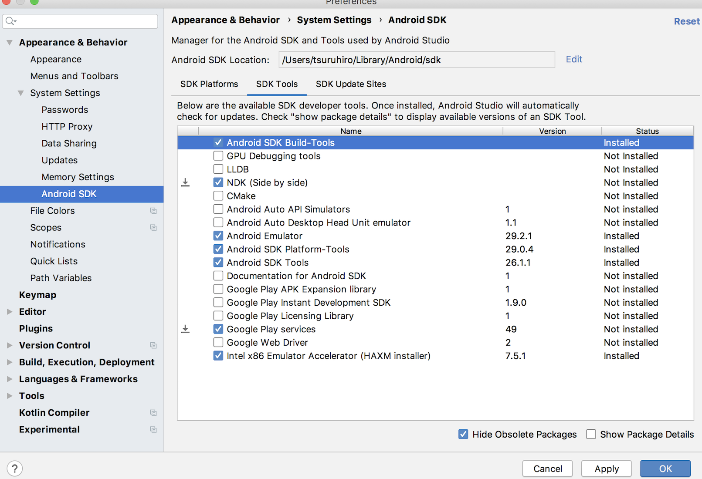Select Documentation for Android SDK row name
The width and height of the screenshot is (702, 479).
pyautogui.click(x=296, y=276)
